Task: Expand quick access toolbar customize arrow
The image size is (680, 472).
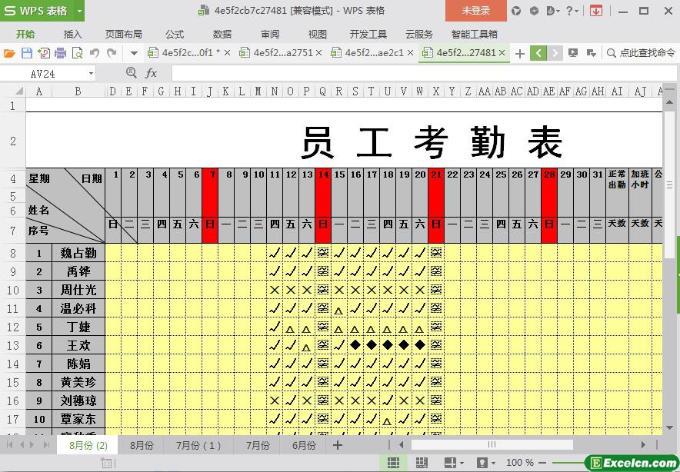Action: 134,53
